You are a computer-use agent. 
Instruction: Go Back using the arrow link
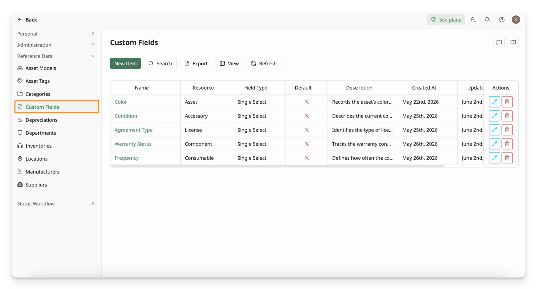coord(27,20)
